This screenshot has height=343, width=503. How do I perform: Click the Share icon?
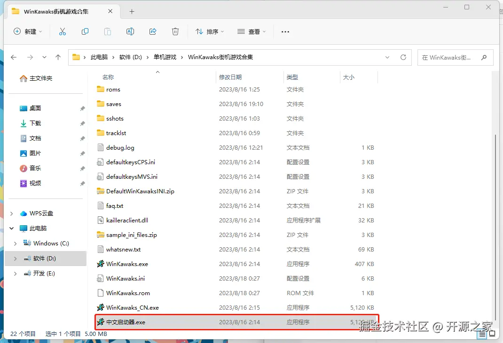[x=153, y=31]
